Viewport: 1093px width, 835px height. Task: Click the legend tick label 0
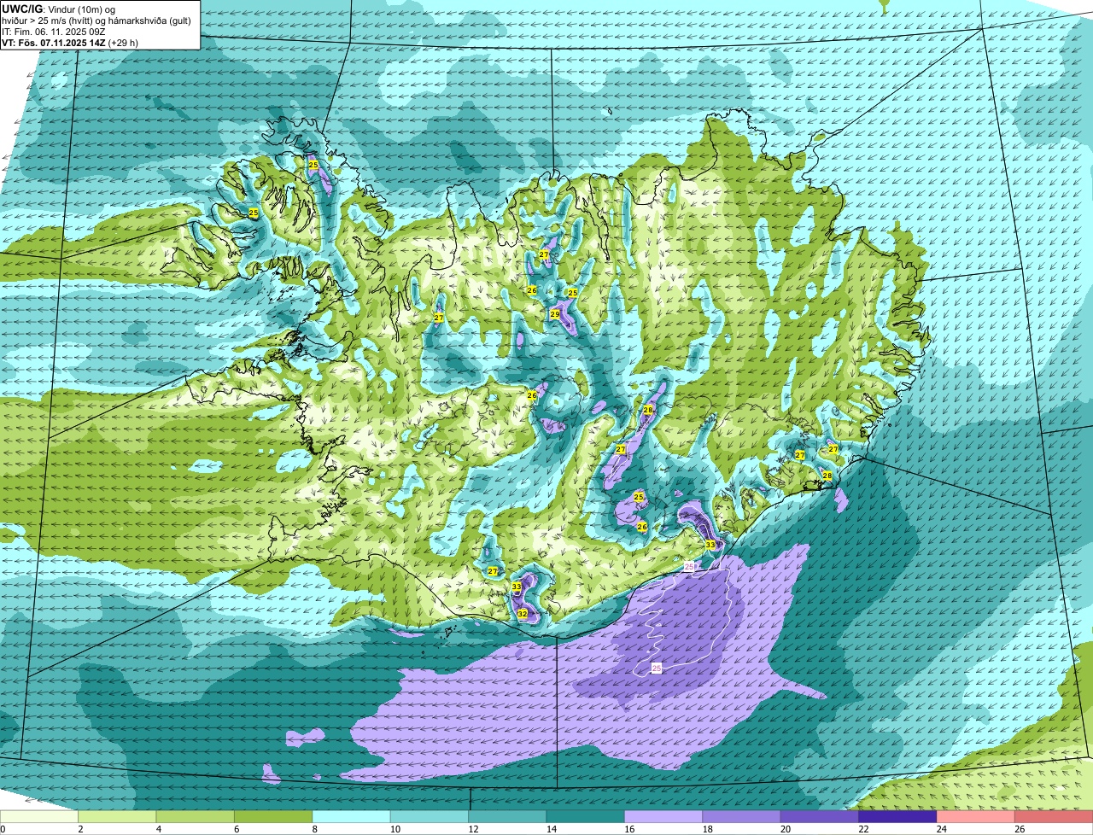(x=3, y=829)
